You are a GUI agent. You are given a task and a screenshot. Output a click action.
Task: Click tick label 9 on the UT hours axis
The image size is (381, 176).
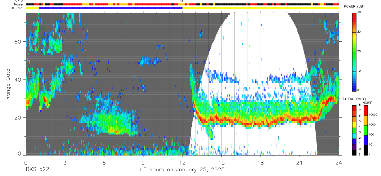(143, 163)
